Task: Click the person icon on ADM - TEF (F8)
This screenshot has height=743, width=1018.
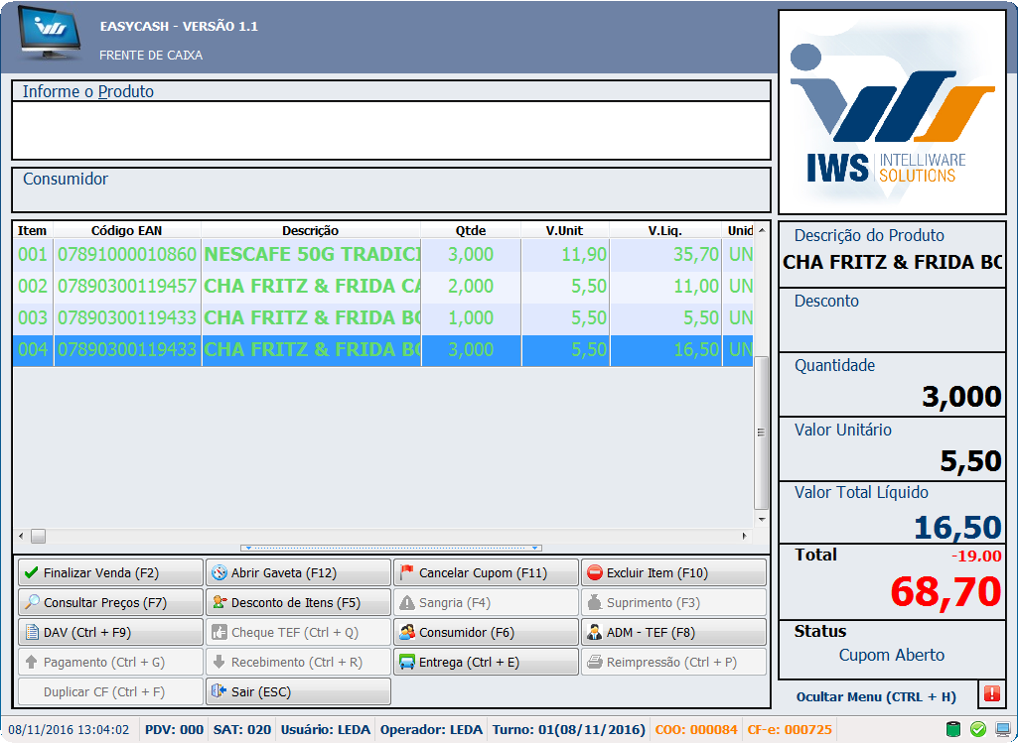Action: click(x=594, y=632)
